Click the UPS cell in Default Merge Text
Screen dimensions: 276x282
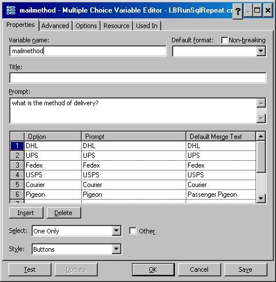click(221, 156)
